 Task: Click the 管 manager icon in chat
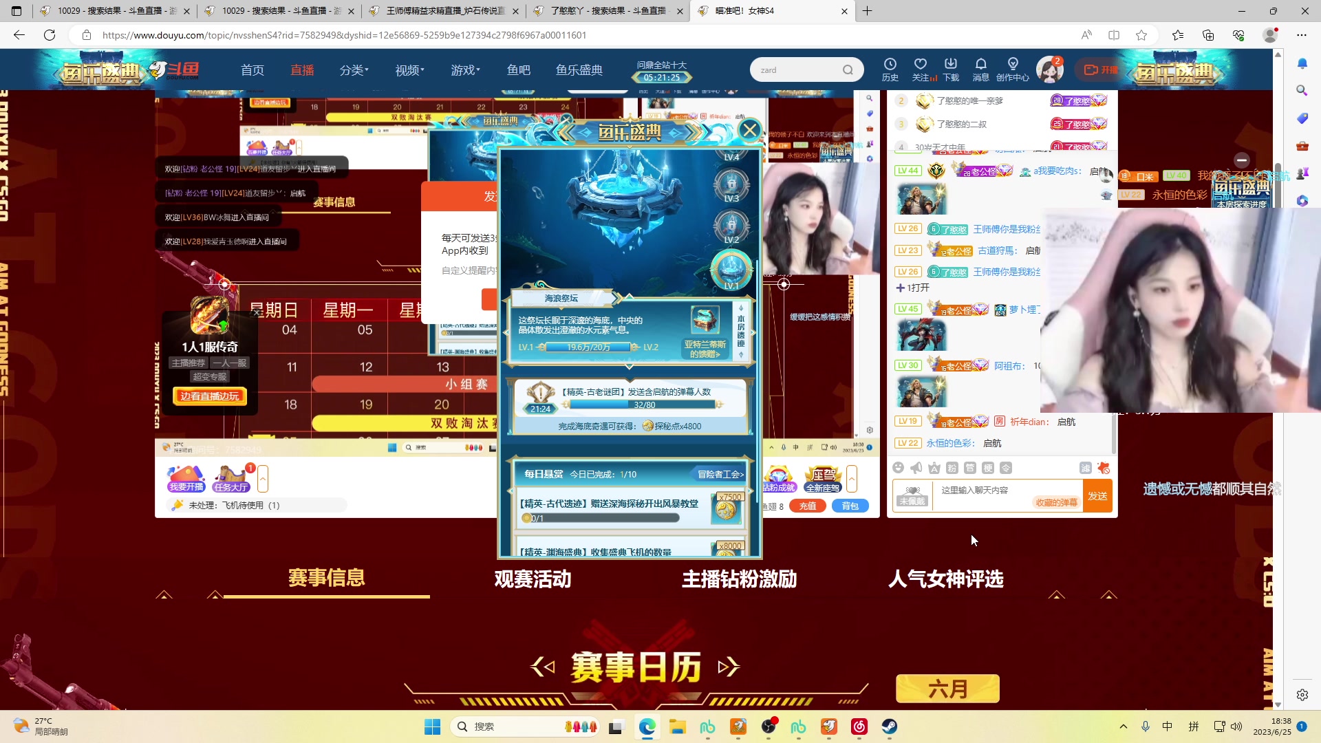click(969, 468)
